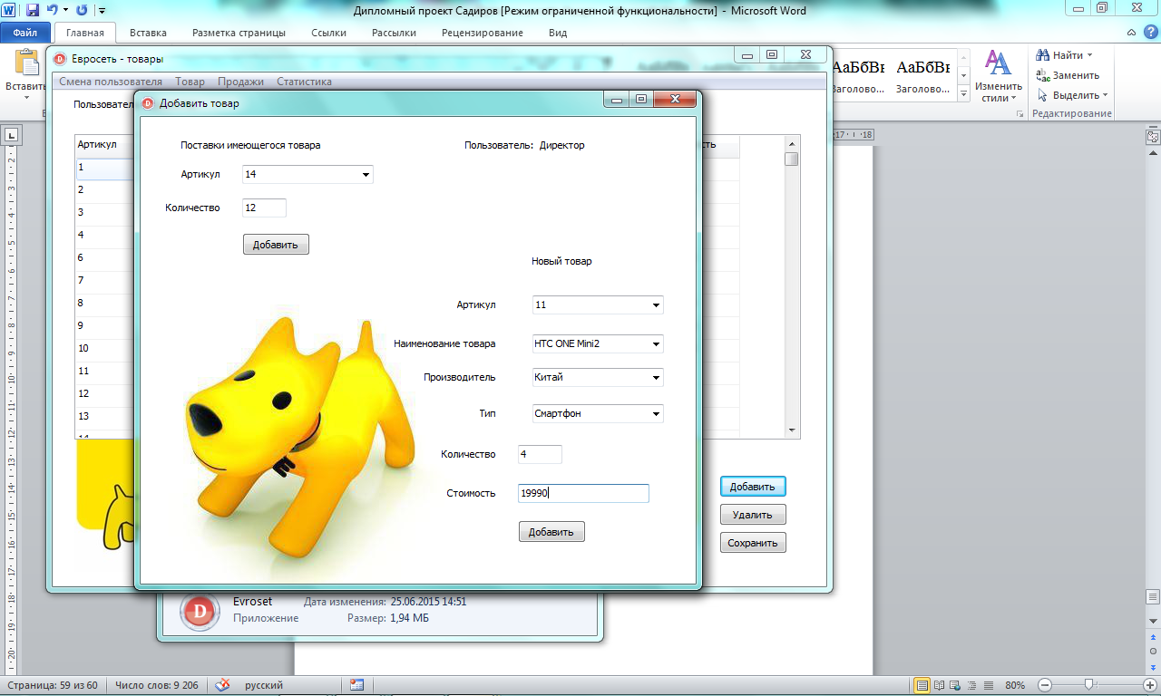
Task: Open the Рассылки ribbon tab
Action: click(x=394, y=33)
